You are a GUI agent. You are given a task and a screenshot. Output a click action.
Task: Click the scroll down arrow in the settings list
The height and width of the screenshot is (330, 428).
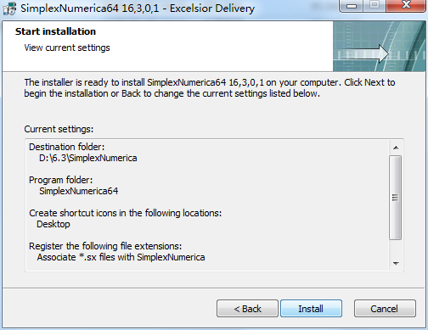point(396,264)
